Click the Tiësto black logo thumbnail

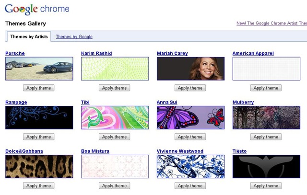[x=266, y=166]
